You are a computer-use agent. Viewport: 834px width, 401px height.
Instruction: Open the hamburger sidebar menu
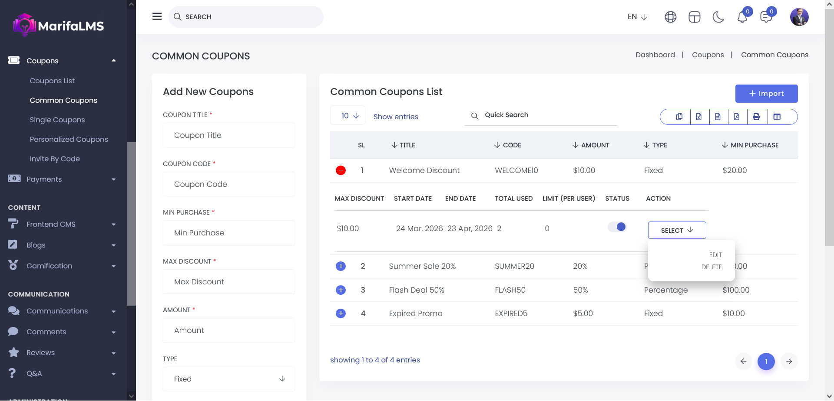(x=157, y=16)
